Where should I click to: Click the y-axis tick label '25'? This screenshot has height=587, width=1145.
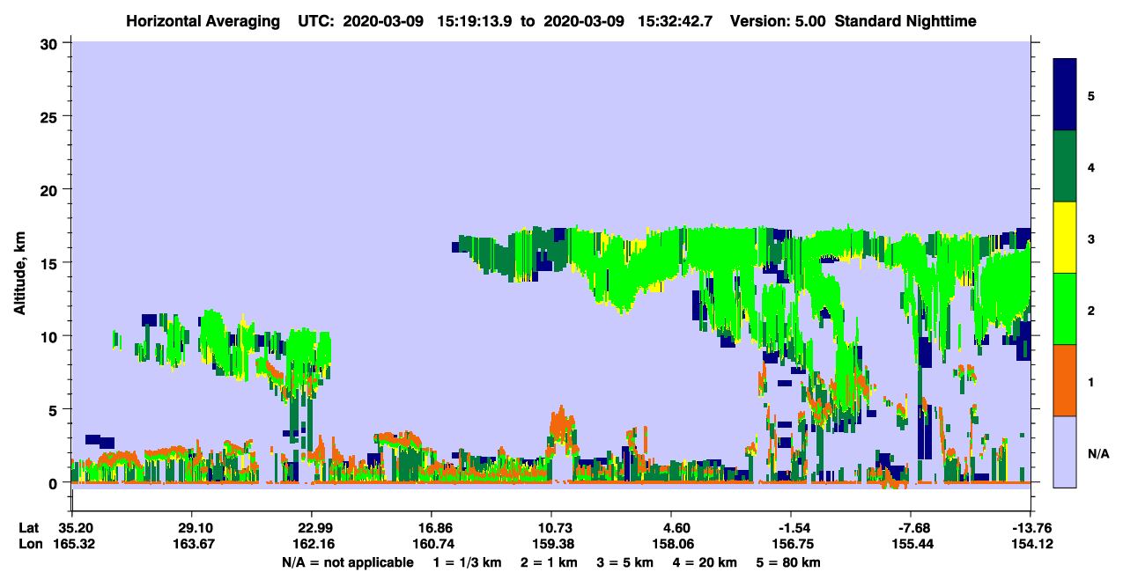[x=51, y=116]
